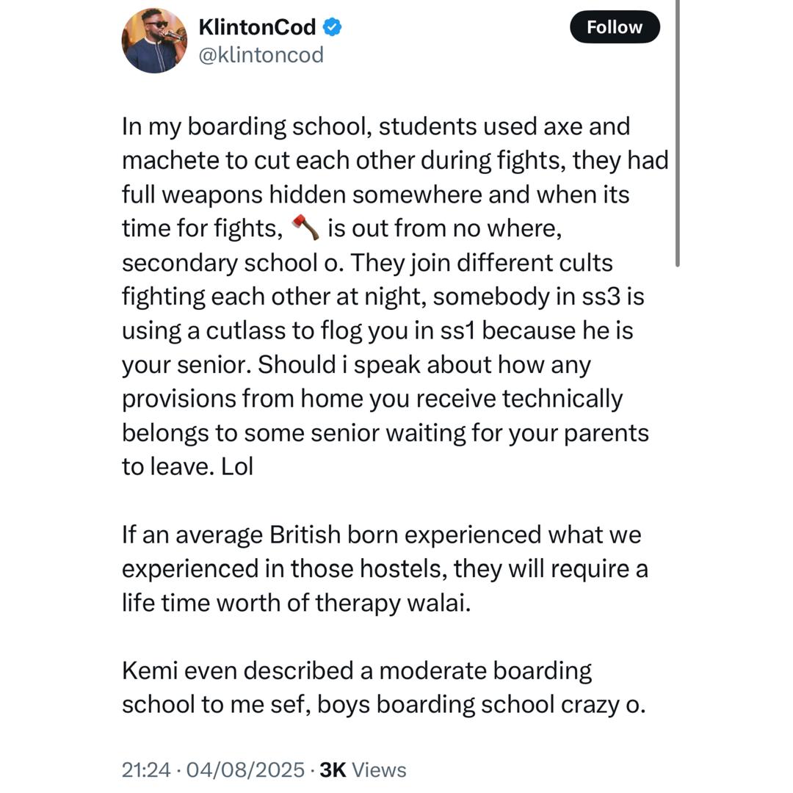The height and width of the screenshot is (793, 793).
Task: Click the word "Views" in the footer
Action: (x=379, y=770)
